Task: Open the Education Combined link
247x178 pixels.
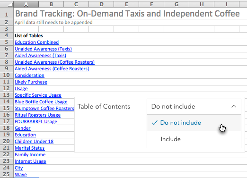Action: 37,42
